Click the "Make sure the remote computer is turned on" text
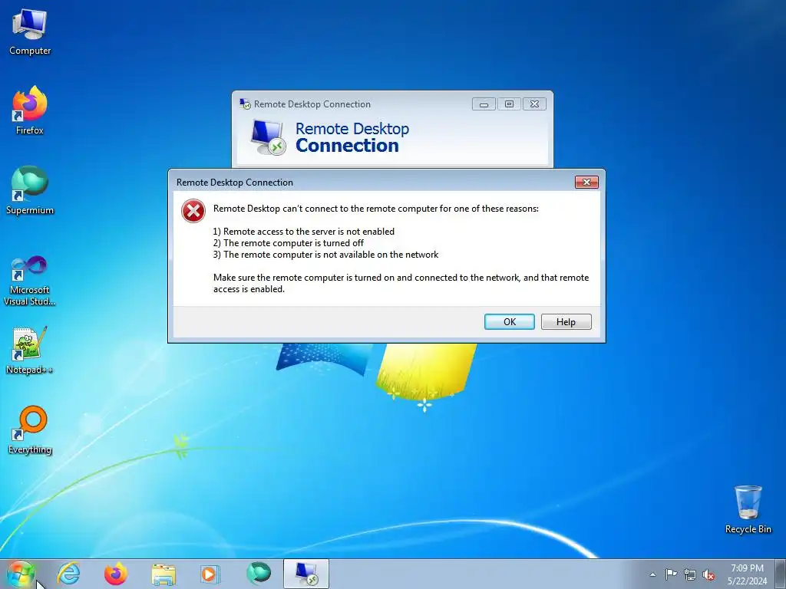 click(401, 283)
